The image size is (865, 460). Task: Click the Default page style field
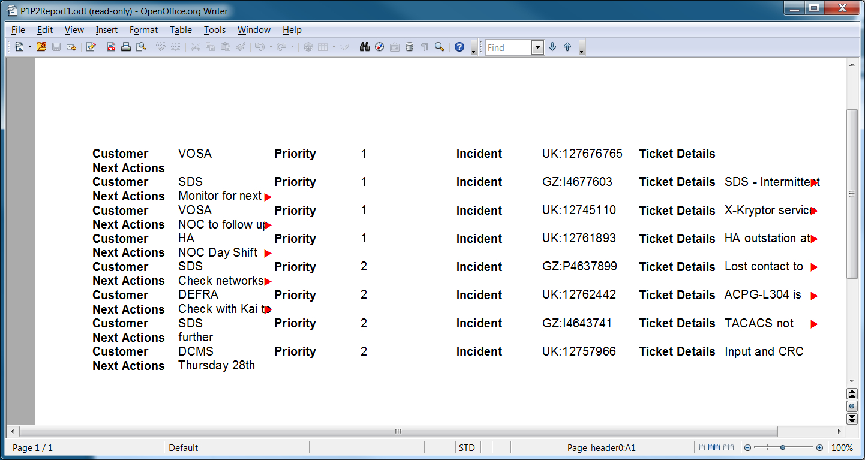point(236,448)
